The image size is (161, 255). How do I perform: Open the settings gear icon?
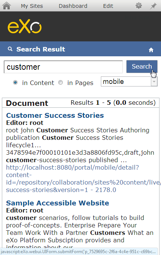pos(139,6)
